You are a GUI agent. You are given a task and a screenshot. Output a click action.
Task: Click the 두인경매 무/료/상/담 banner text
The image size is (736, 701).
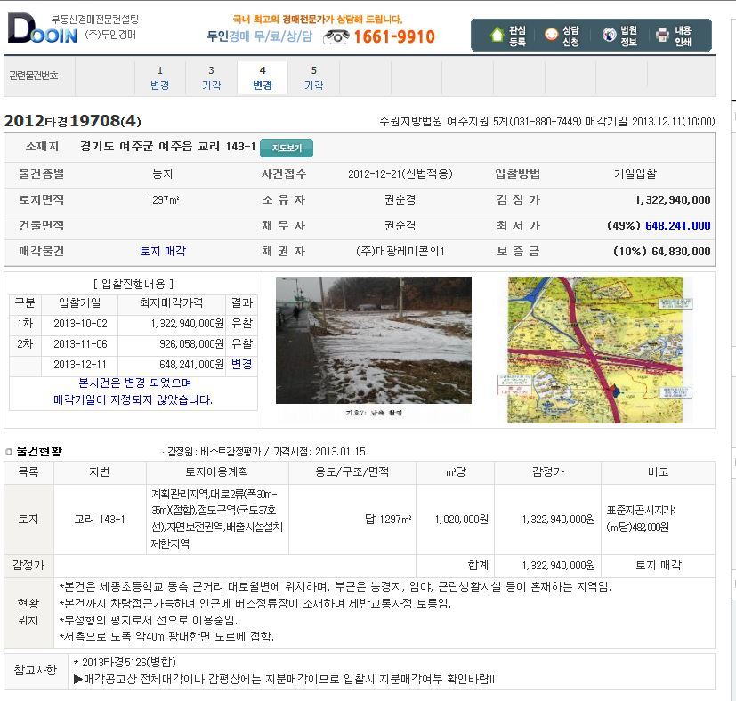(260, 36)
